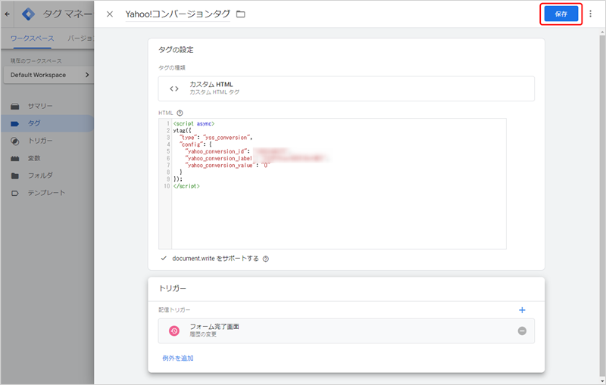
Task: Open the three-dot more options menu
Action: pos(590,14)
